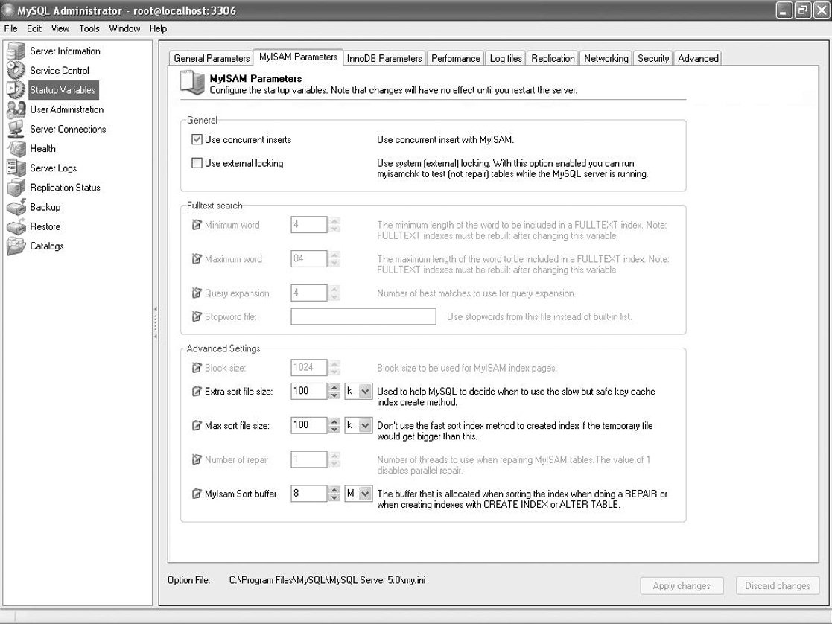The width and height of the screenshot is (832, 624).
Task: Click the Server Connections icon
Action: [x=16, y=129]
